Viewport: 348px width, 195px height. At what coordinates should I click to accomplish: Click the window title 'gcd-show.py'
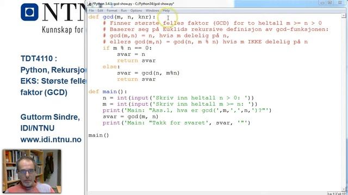[134, 4]
